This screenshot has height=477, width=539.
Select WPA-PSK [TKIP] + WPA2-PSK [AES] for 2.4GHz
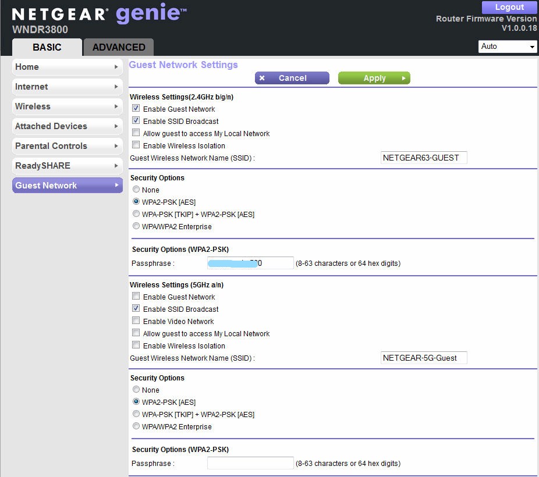click(136, 214)
